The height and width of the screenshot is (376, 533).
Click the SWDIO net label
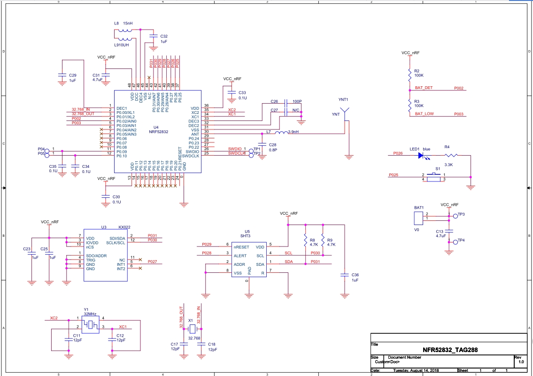[x=235, y=149]
